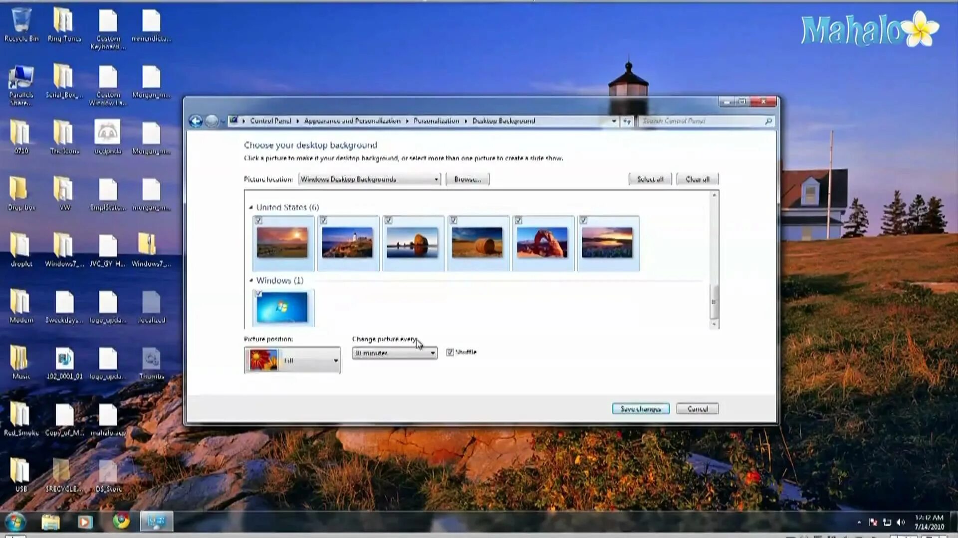Click the address bar refresh icon
958x538 pixels.
[627, 121]
